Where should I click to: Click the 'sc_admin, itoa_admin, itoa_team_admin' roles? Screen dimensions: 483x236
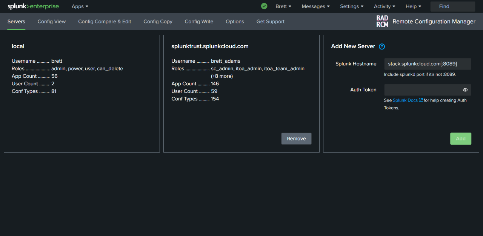click(258, 69)
